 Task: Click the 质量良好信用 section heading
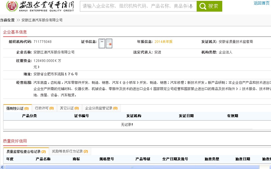[15, 141]
